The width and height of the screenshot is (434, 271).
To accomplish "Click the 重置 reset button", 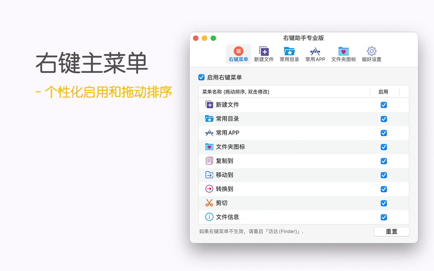I will click(392, 232).
